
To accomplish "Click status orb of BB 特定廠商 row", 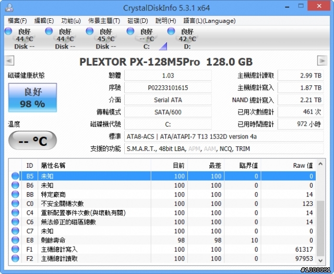I will coord(15,194).
